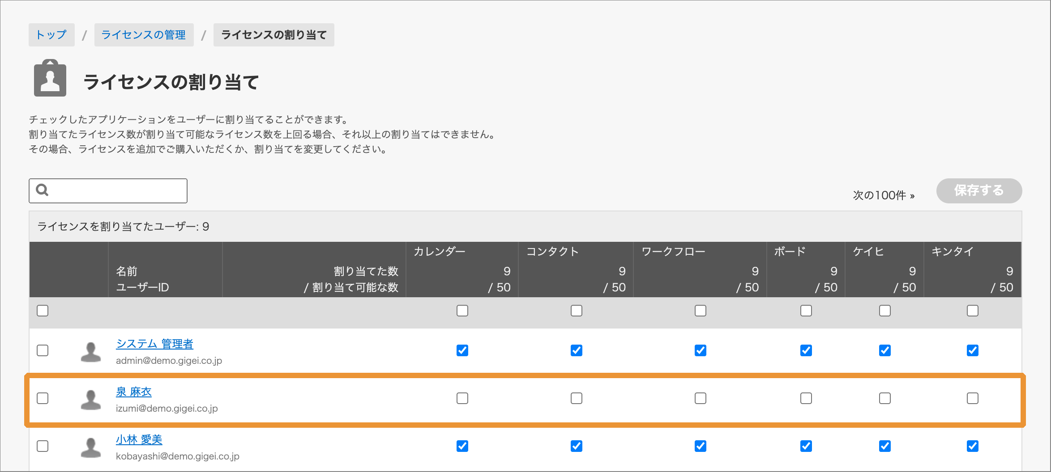Select the 泉 麻衣 row checkbox

tap(43, 398)
